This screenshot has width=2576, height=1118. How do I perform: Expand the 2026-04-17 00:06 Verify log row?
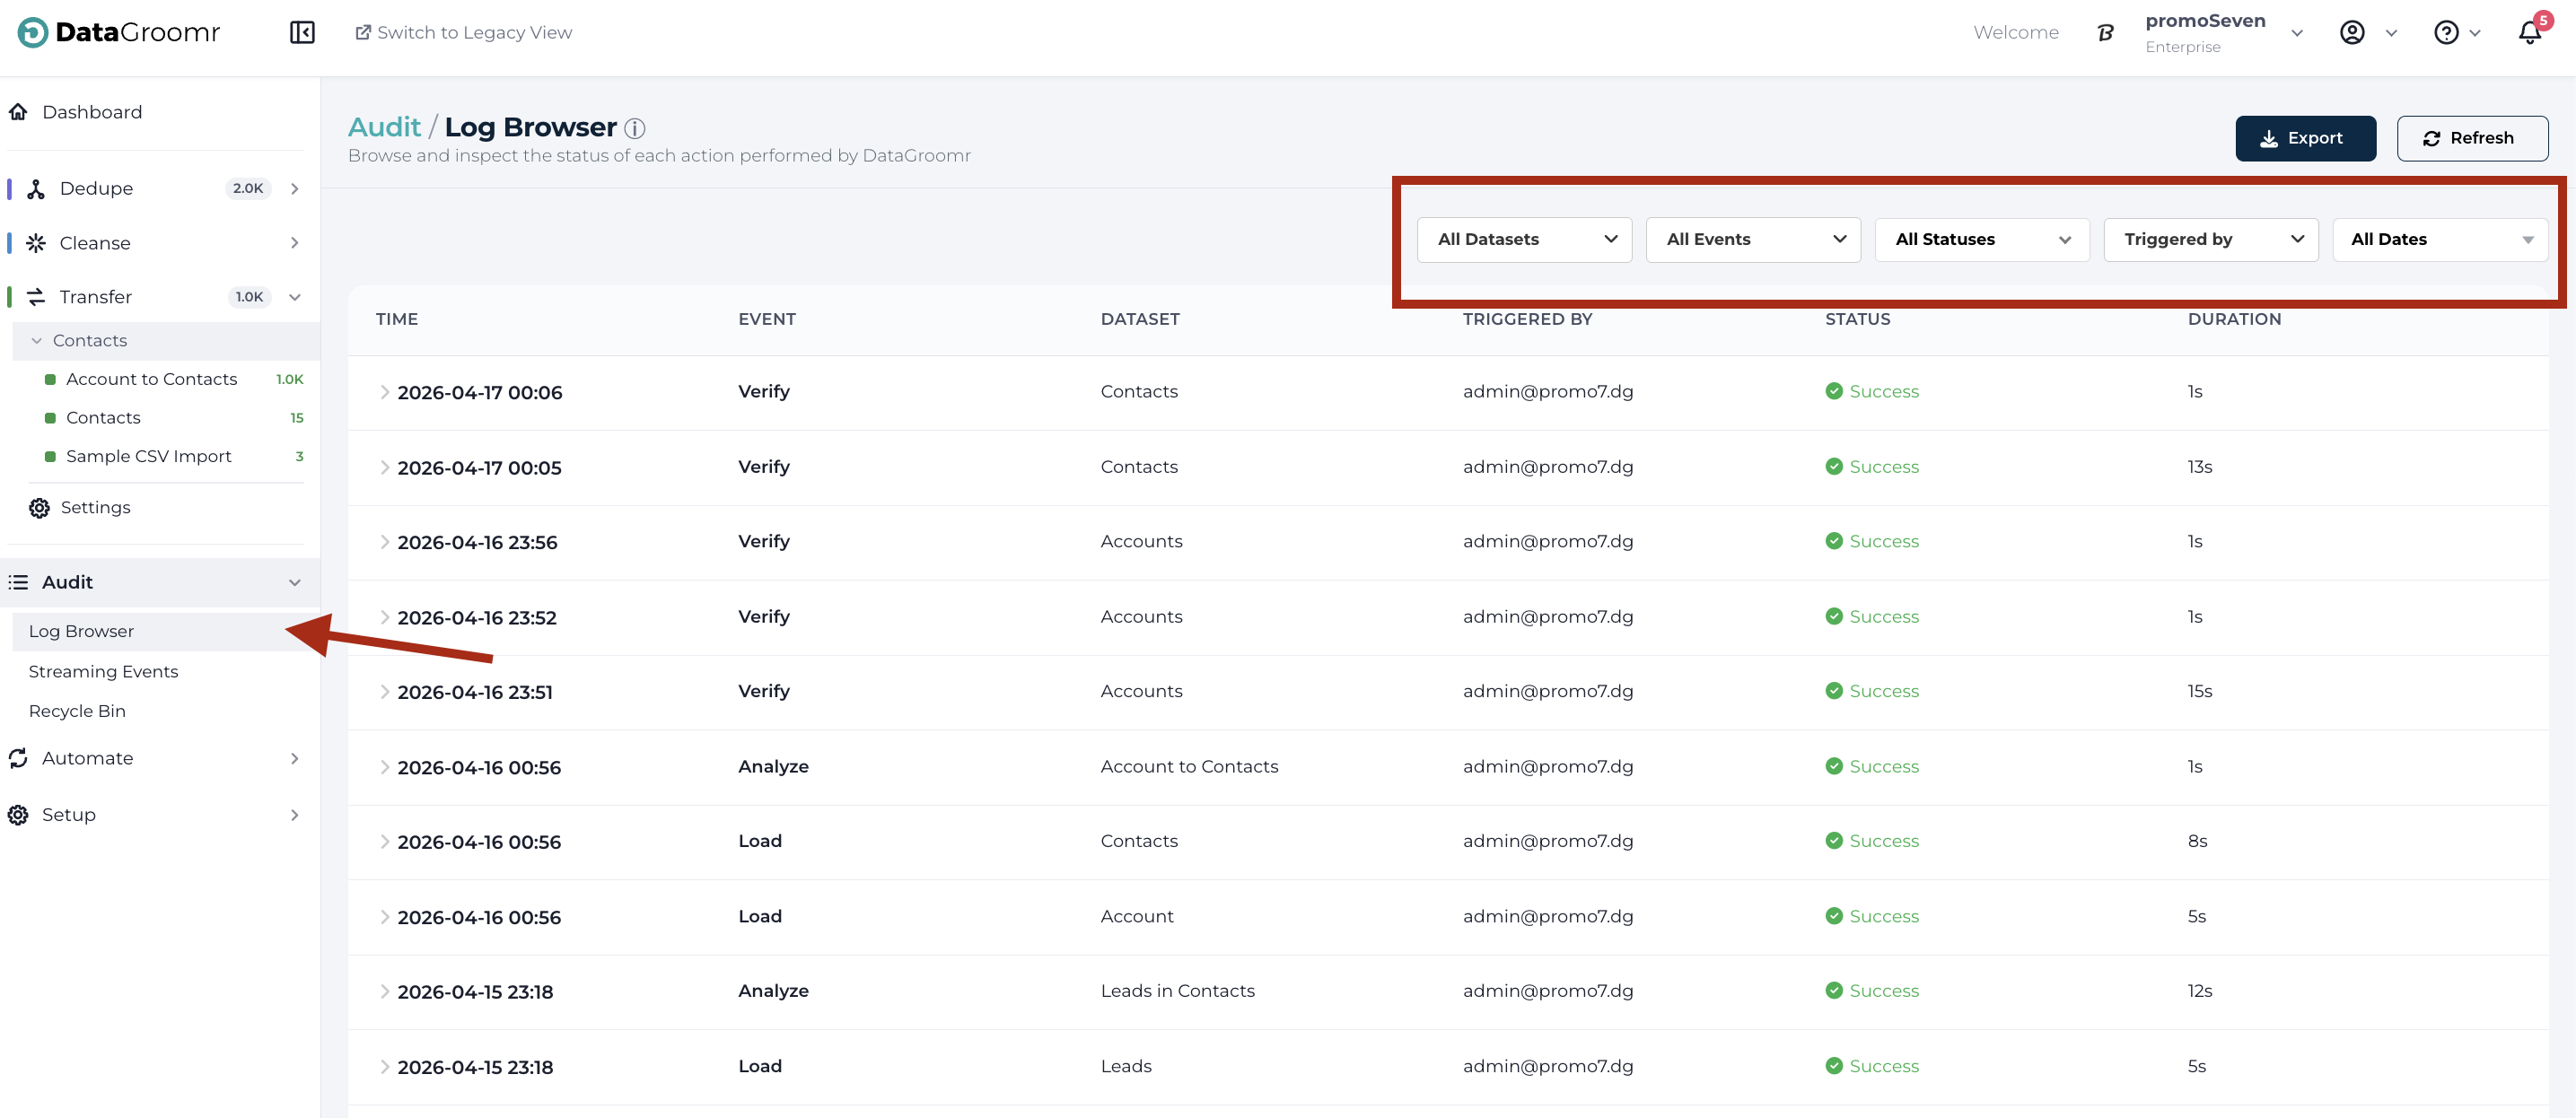coord(384,392)
